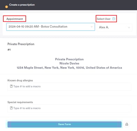Focus the Known drug allergies input field
Image resolution: width=137 pixels, height=131 pixels.
click(x=69, y=86)
